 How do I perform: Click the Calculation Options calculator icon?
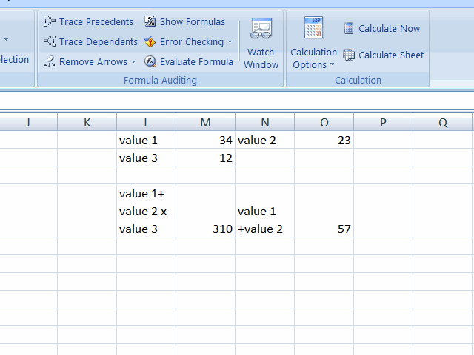[x=313, y=27]
